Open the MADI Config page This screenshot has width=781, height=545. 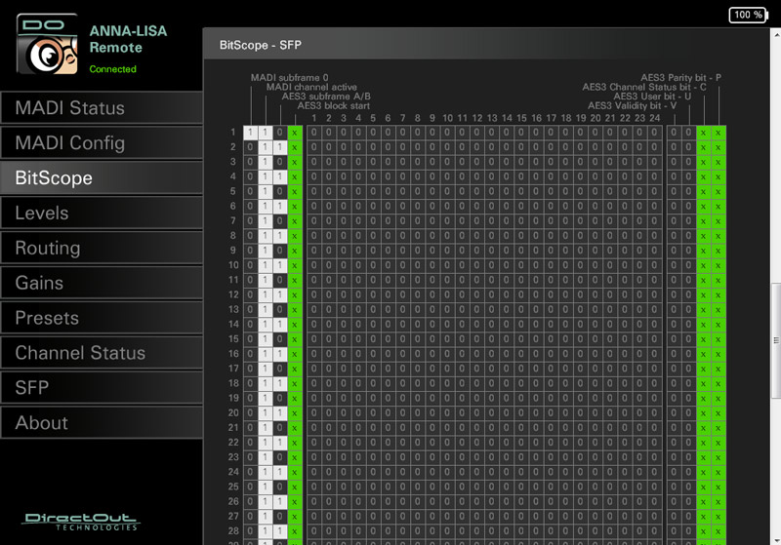[102, 143]
